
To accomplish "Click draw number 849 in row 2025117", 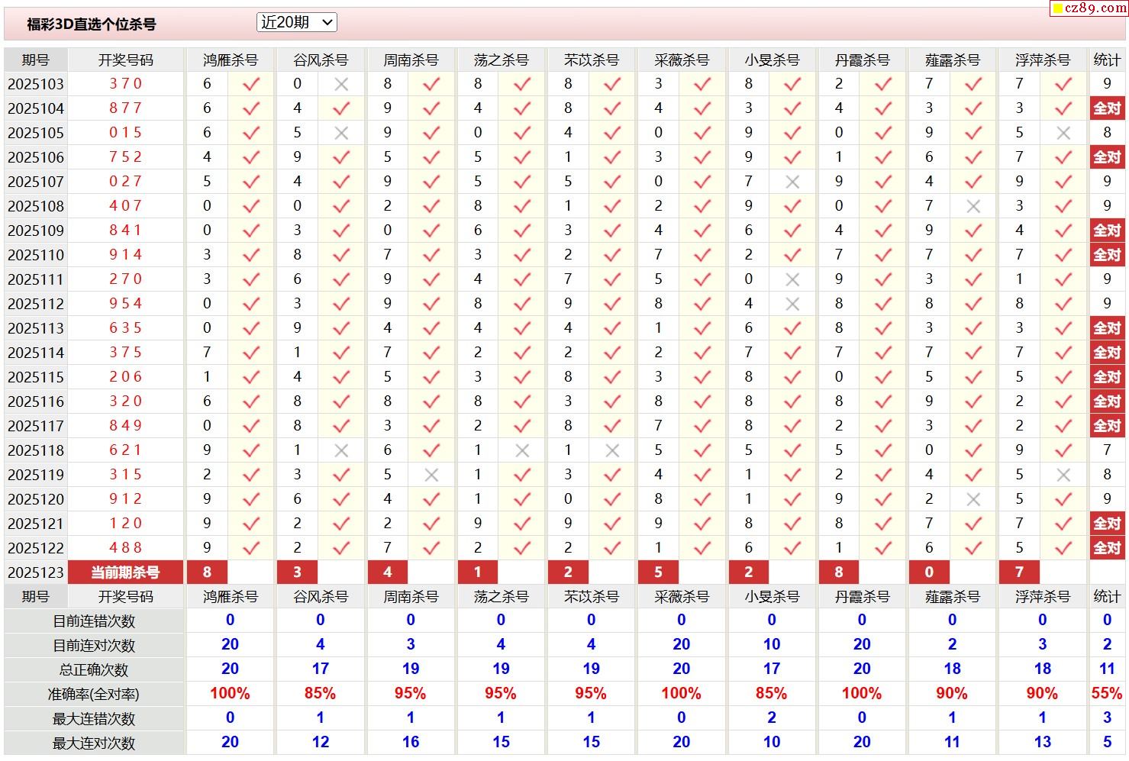I will pos(125,426).
